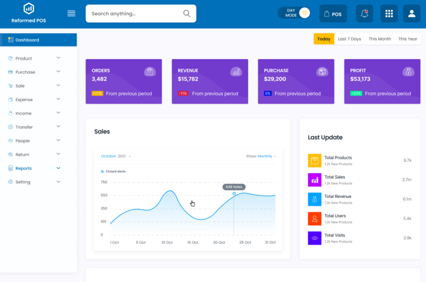Click the 3.9k Total Visits value
426x282 pixels.
pyautogui.click(x=407, y=238)
